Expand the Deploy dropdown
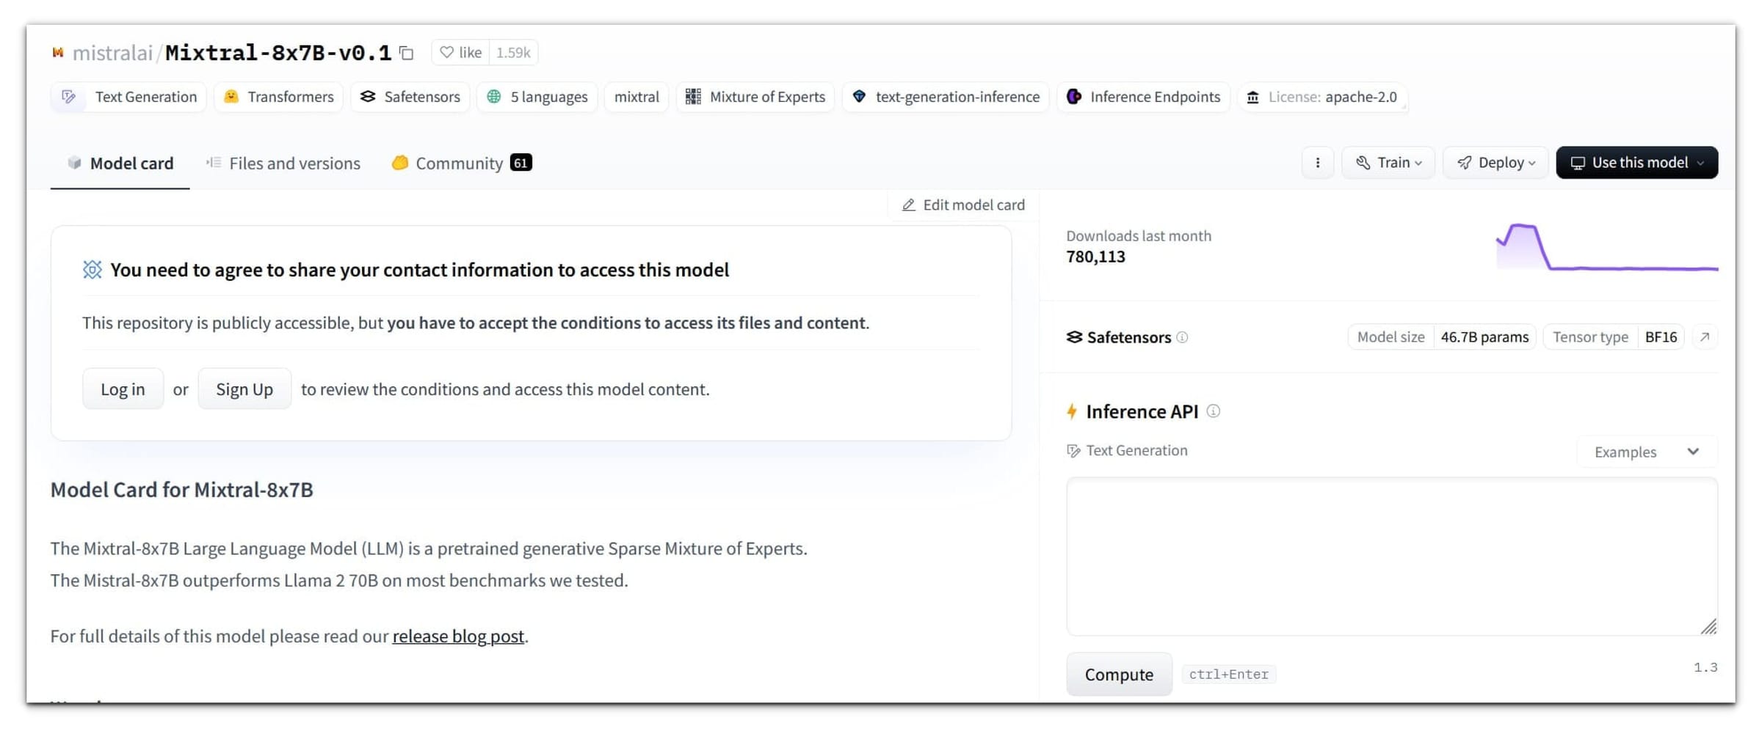The height and width of the screenshot is (731, 1762). click(x=1495, y=163)
